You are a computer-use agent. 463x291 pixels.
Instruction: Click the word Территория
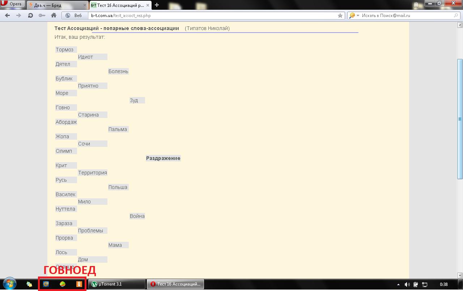click(93, 173)
